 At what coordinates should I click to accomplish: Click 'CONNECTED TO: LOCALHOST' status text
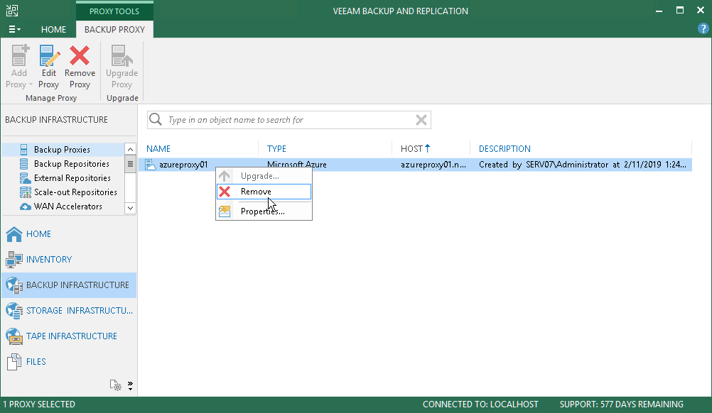coord(480,404)
